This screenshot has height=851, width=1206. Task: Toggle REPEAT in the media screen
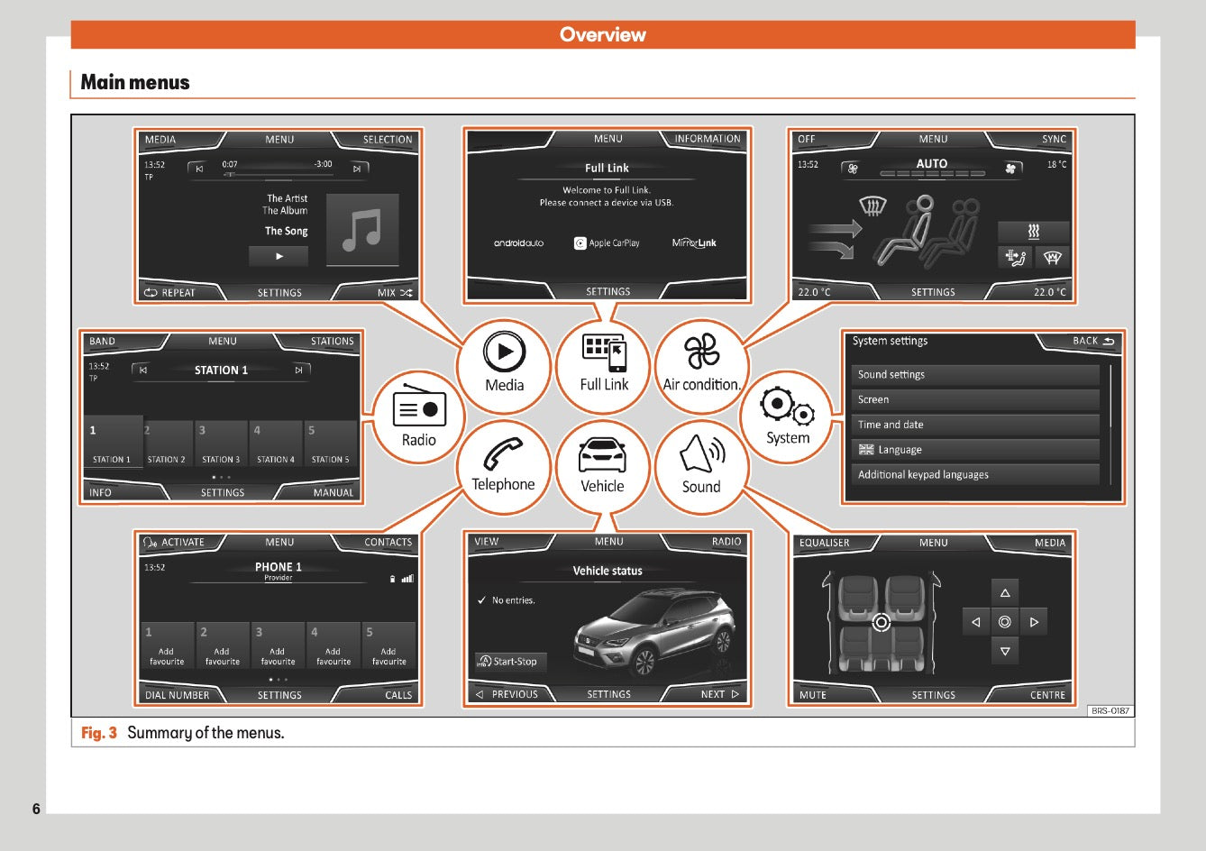tap(170, 292)
